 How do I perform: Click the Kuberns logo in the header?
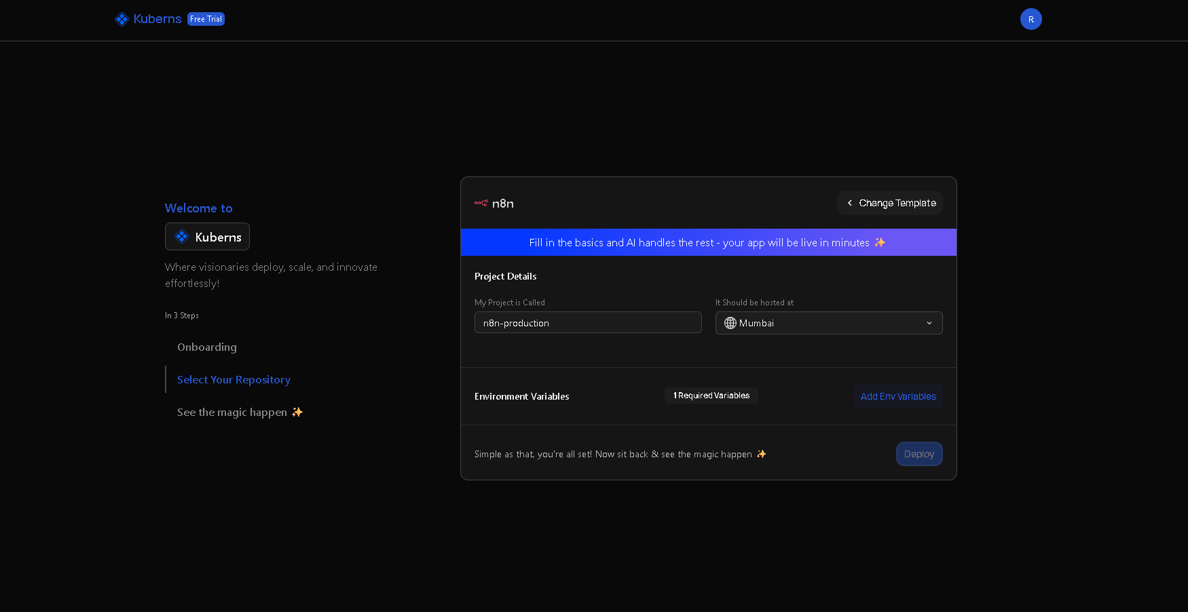(x=149, y=19)
